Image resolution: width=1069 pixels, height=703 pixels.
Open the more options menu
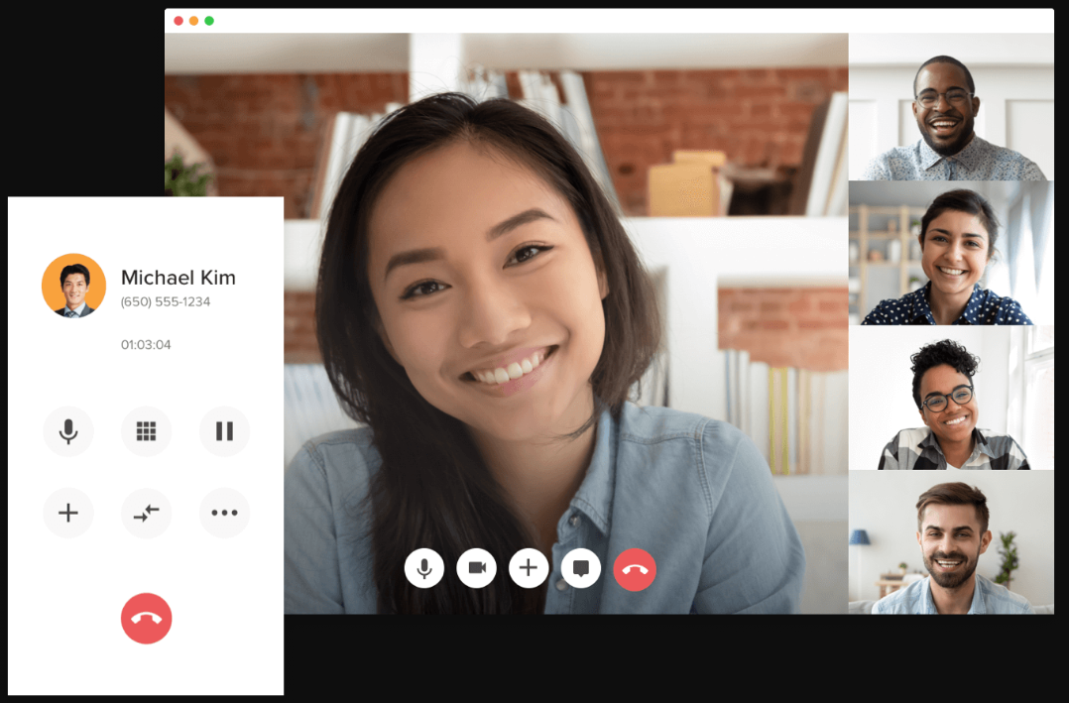224,513
